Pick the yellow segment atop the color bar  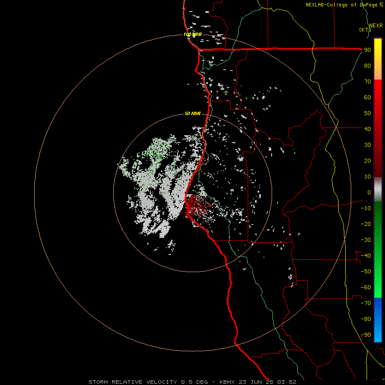(x=378, y=59)
